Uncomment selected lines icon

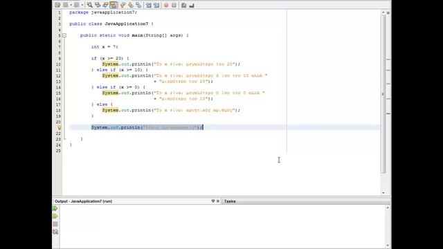192,5
